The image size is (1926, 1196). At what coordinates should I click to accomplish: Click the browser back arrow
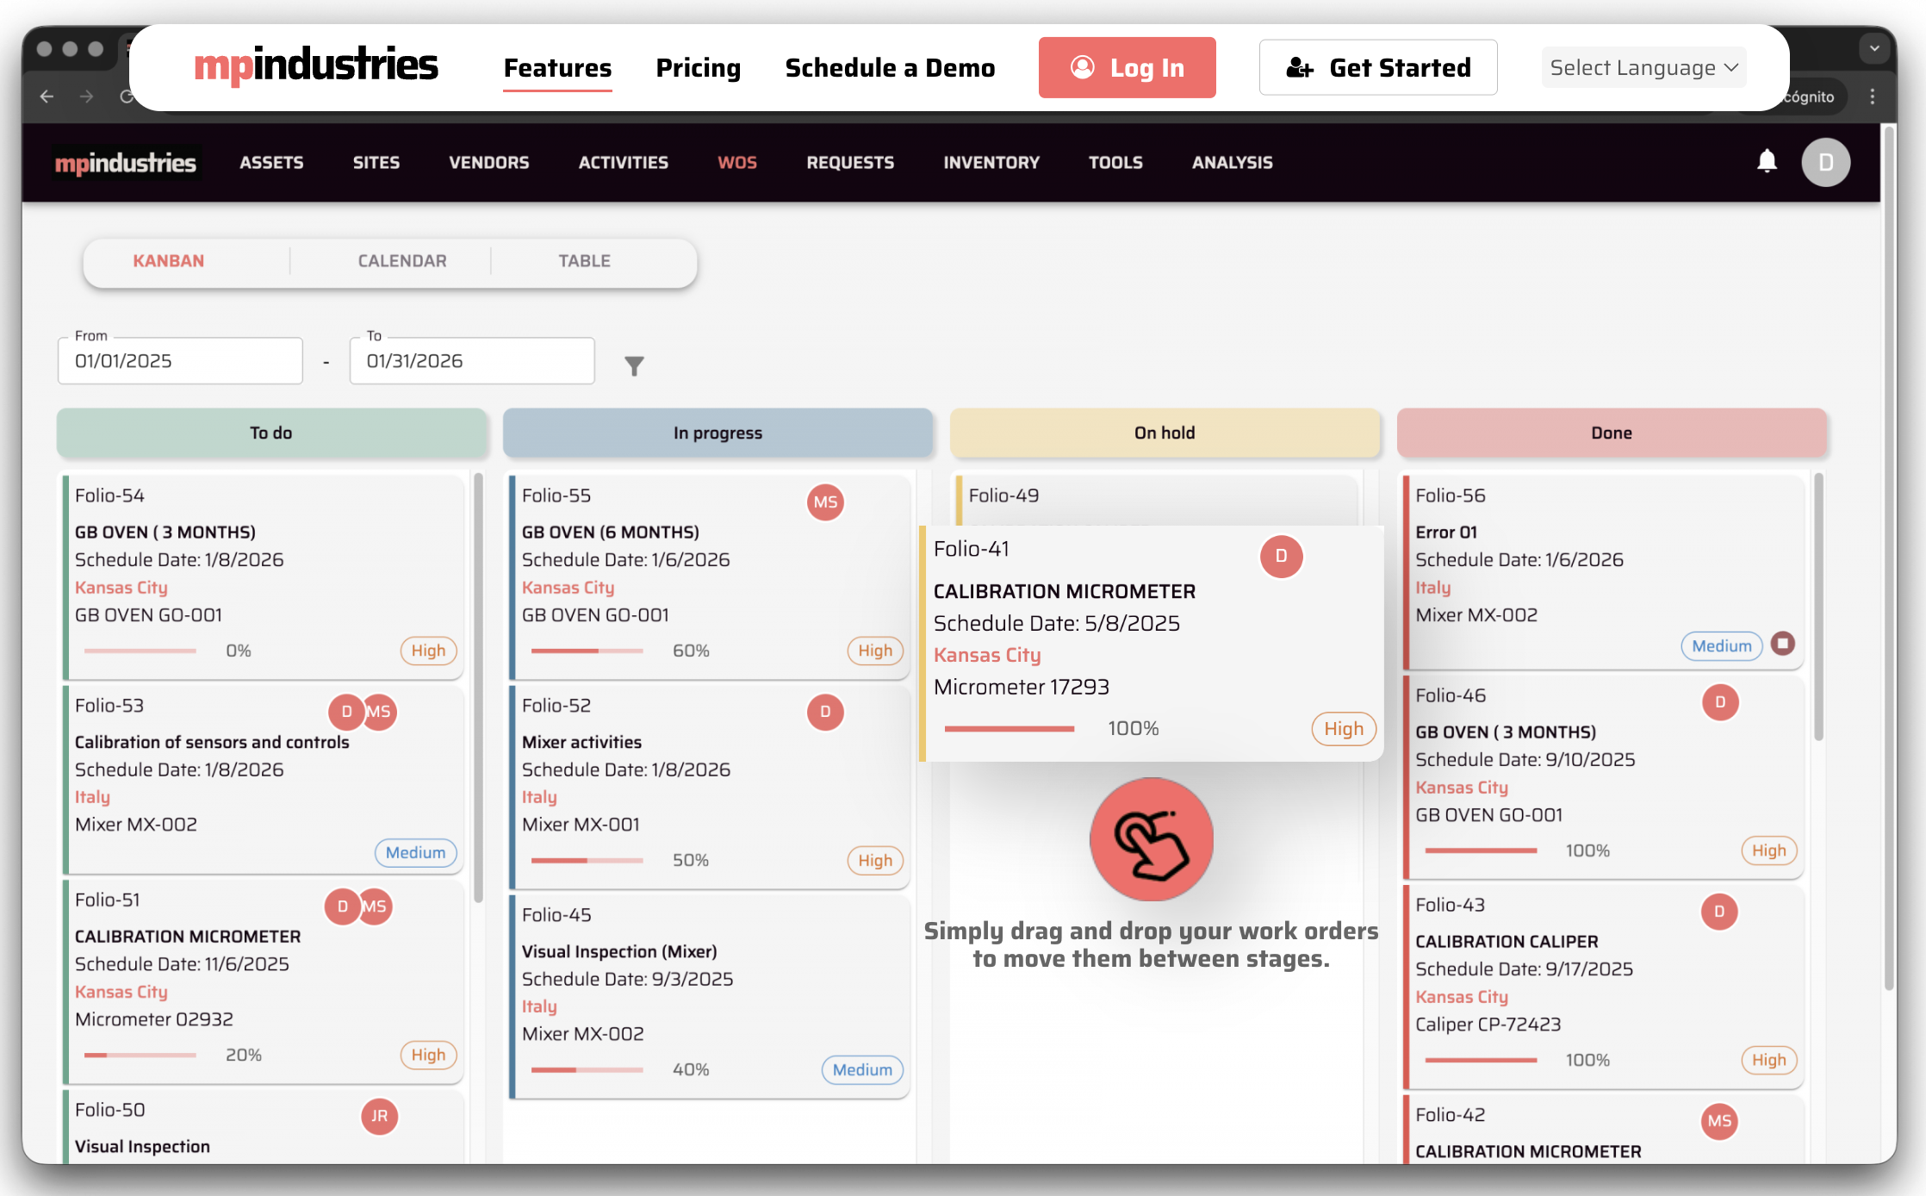[47, 97]
